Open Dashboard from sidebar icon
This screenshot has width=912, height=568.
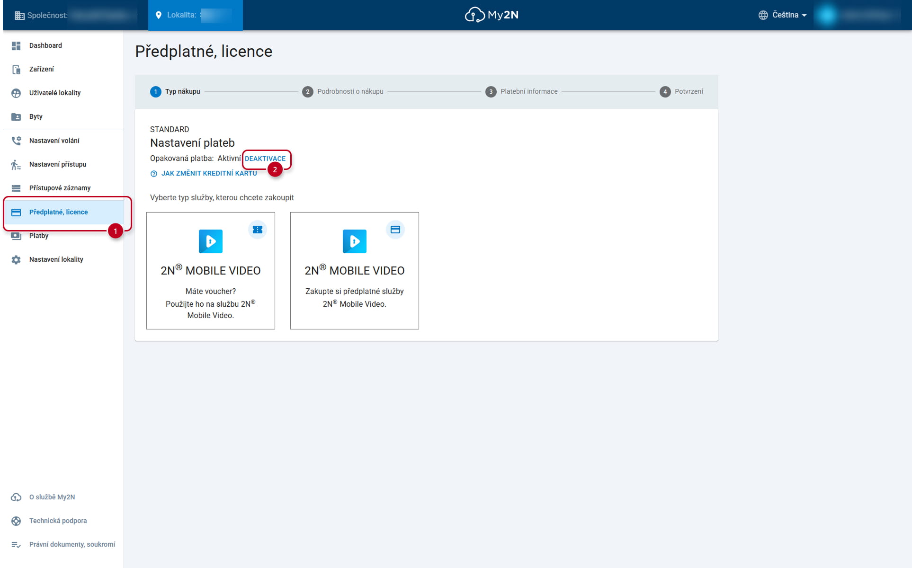tap(16, 45)
